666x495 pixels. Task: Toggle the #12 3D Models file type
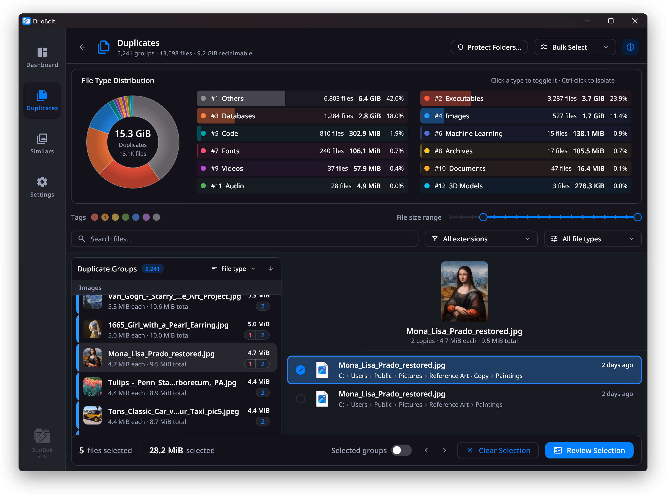[525, 186]
